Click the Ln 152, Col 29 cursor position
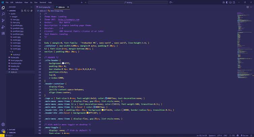This screenshot has width=254, height=137. (x=202, y=136)
